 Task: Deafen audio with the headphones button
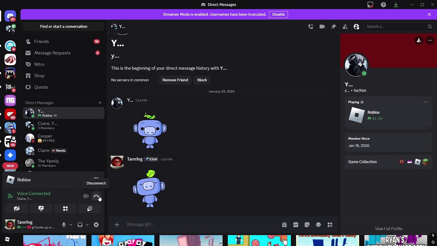coord(80,224)
